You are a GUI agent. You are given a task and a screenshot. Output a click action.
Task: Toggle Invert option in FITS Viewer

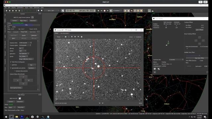tap(131, 37)
